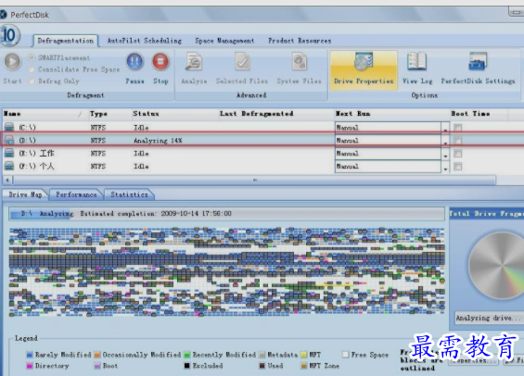
Task: Click the red Stop icon
Action: tap(160, 62)
